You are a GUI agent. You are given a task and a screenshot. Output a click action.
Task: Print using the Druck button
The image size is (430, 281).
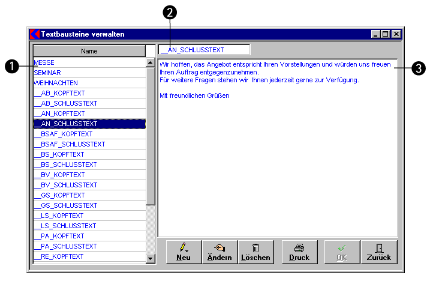pyautogui.click(x=299, y=252)
